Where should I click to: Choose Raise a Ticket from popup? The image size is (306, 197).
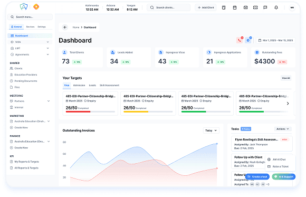point(281,166)
